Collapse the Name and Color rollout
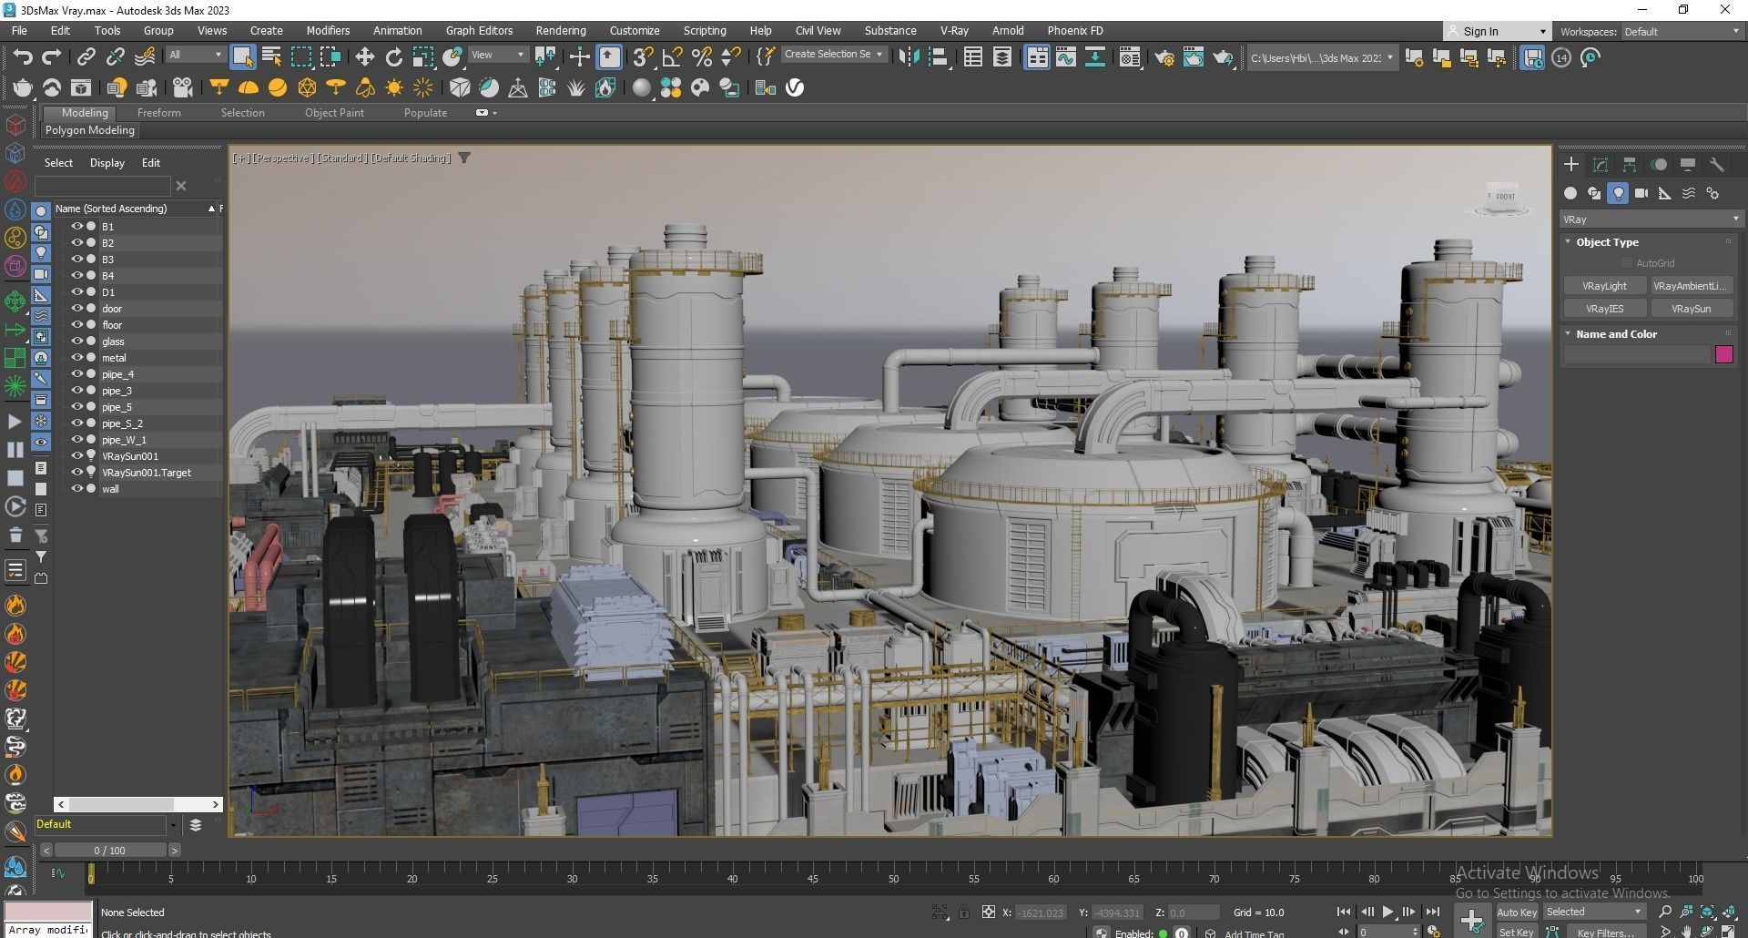 pos(1568,334)
